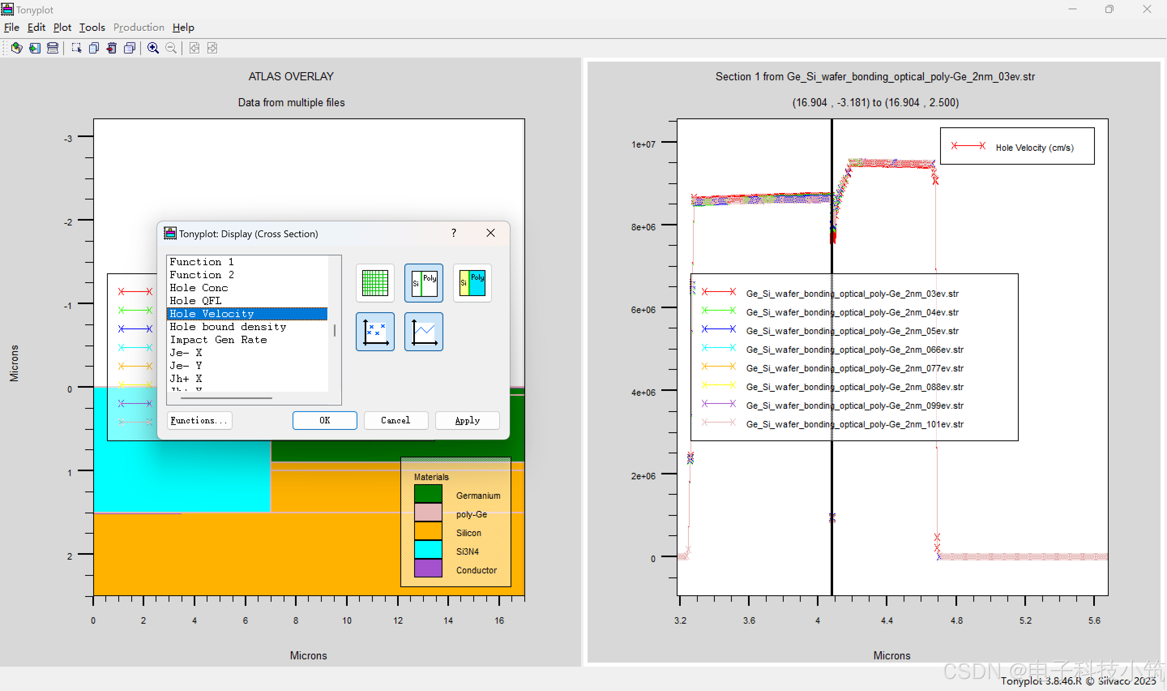1167x691 pixels.
Task: Click the Germanium green color swatch
Action: click(428, 494)
